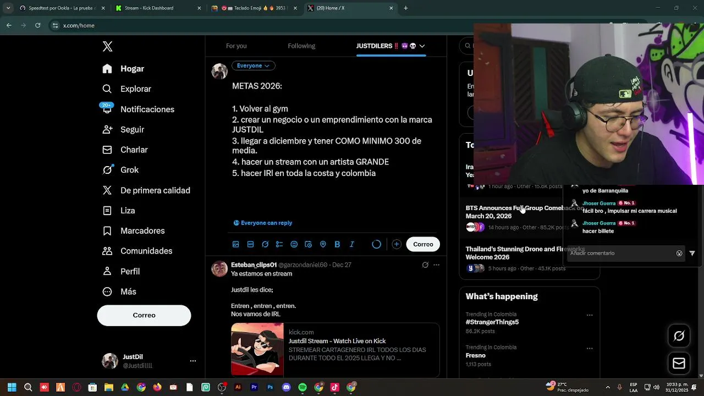Image resolution: width=704 pixels, height=396 pixels.
Task: Reload the page in browser
Action: point(37,25)
